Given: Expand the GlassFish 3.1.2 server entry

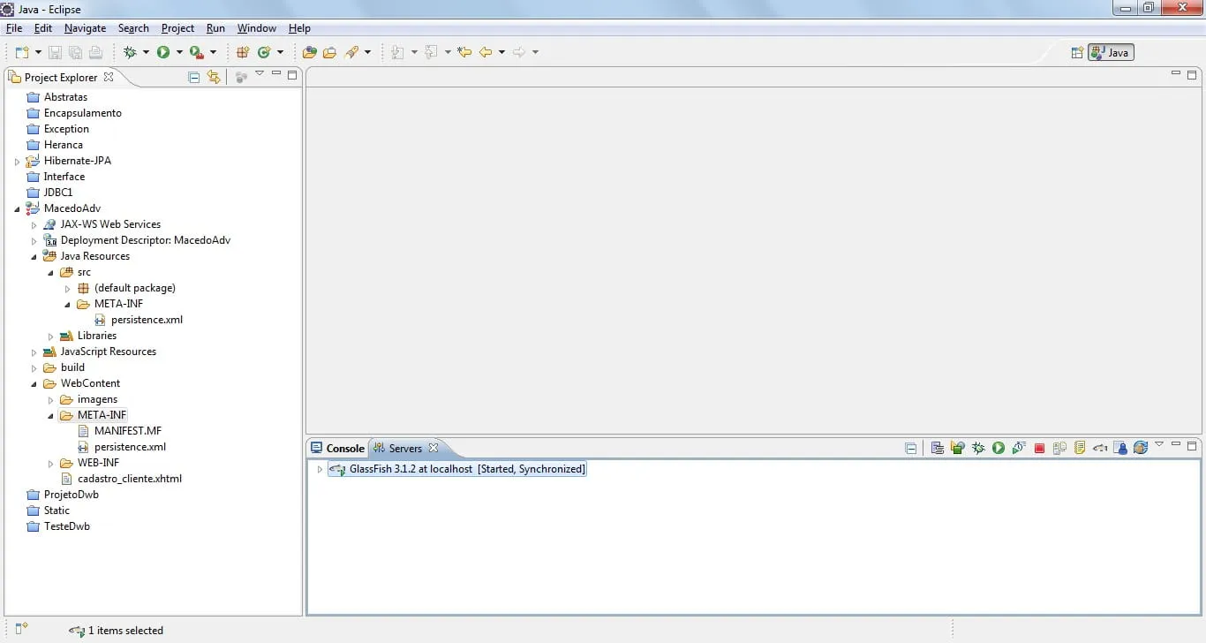Looking at the screenshot, I should point(320,469).
